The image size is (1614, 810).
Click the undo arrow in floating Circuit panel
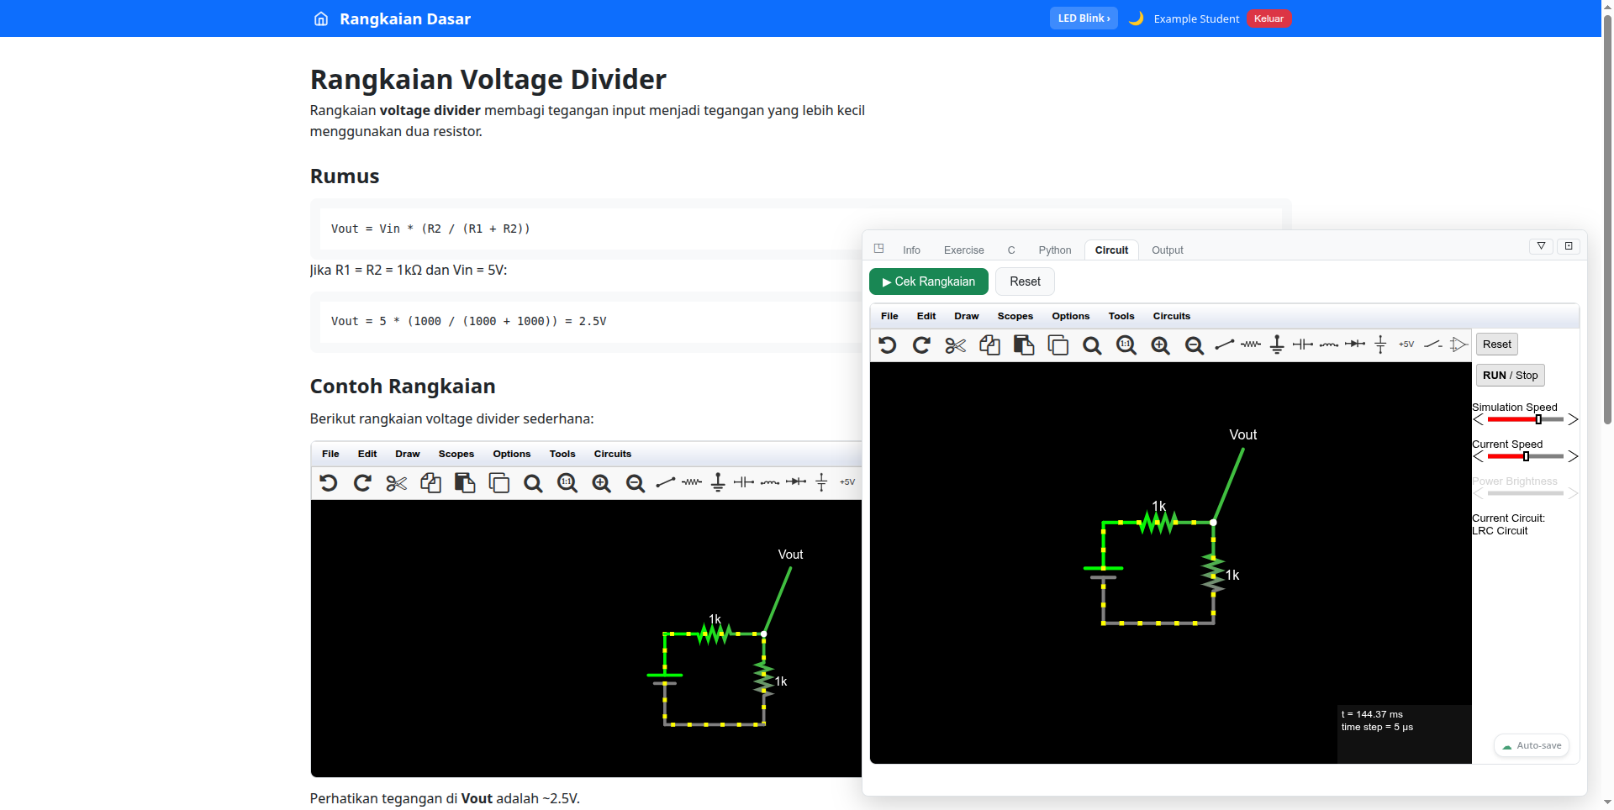887,345
